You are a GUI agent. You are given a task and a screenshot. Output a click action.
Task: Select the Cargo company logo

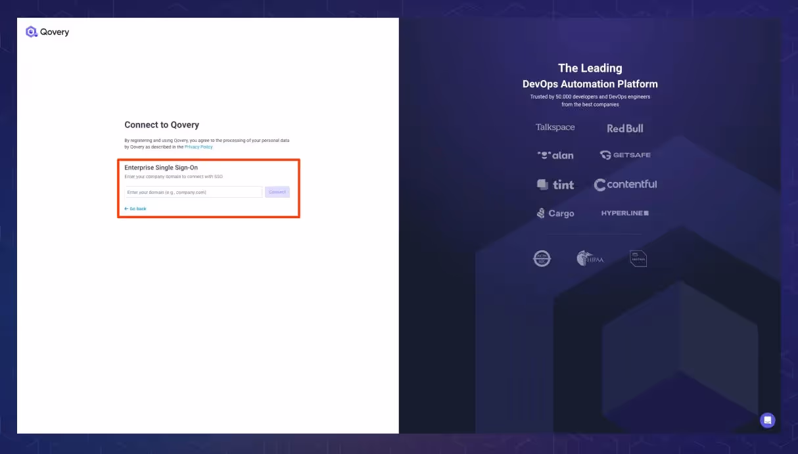pos(555,213)
